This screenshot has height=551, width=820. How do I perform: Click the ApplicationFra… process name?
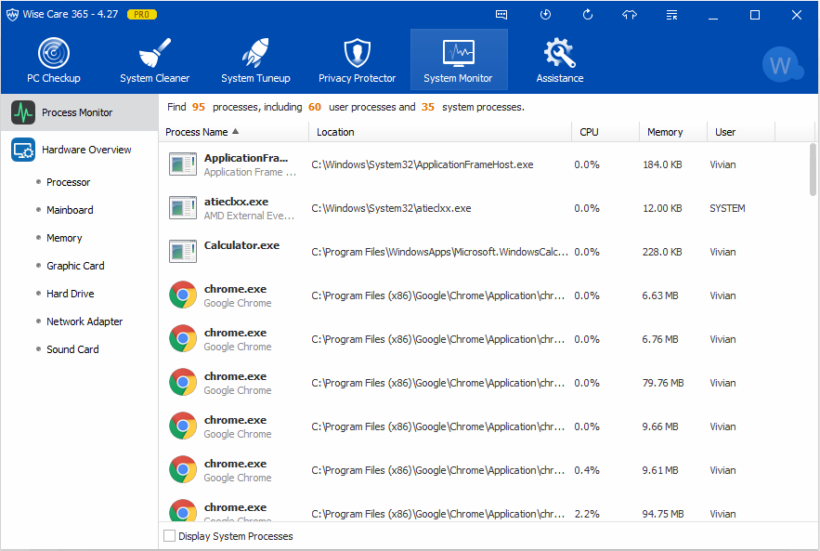point(246,158)
